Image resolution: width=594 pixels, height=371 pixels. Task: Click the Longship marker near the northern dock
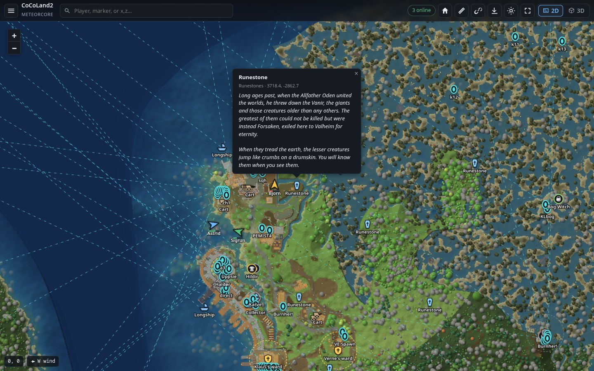tap(222, 147)
